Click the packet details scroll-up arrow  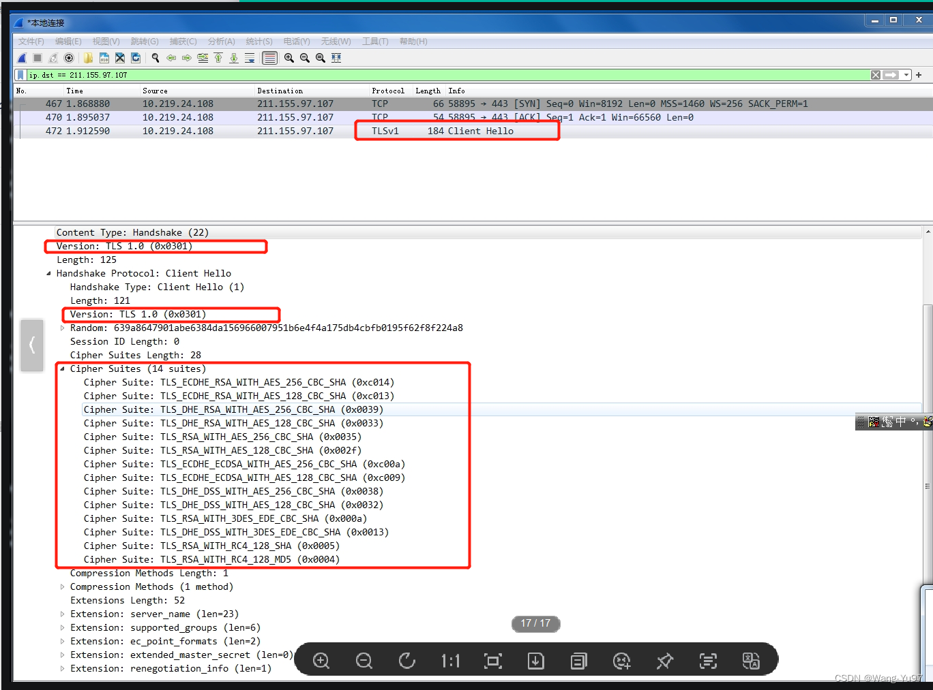point(928,232)
